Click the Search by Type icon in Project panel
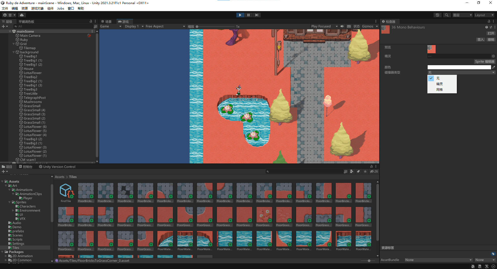Screen dimensions: 497x269 pyautogui.click(x=352, y=171)
